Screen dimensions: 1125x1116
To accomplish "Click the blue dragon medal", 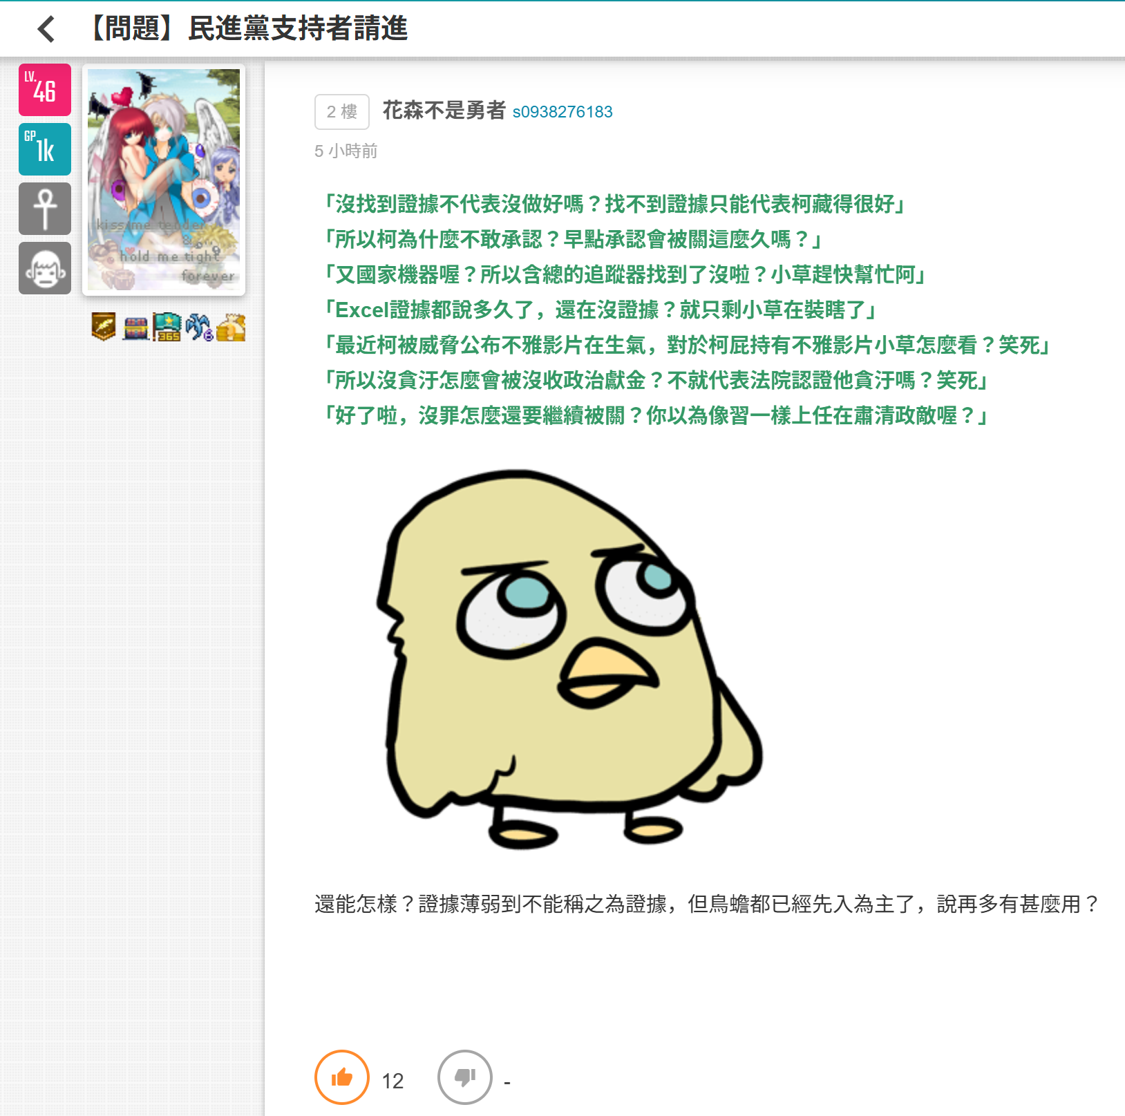I will click(199, 327).
